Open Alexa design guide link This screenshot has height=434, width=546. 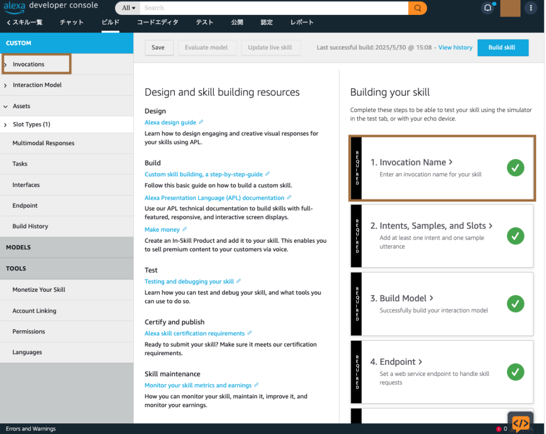click(x=170, y=122)
